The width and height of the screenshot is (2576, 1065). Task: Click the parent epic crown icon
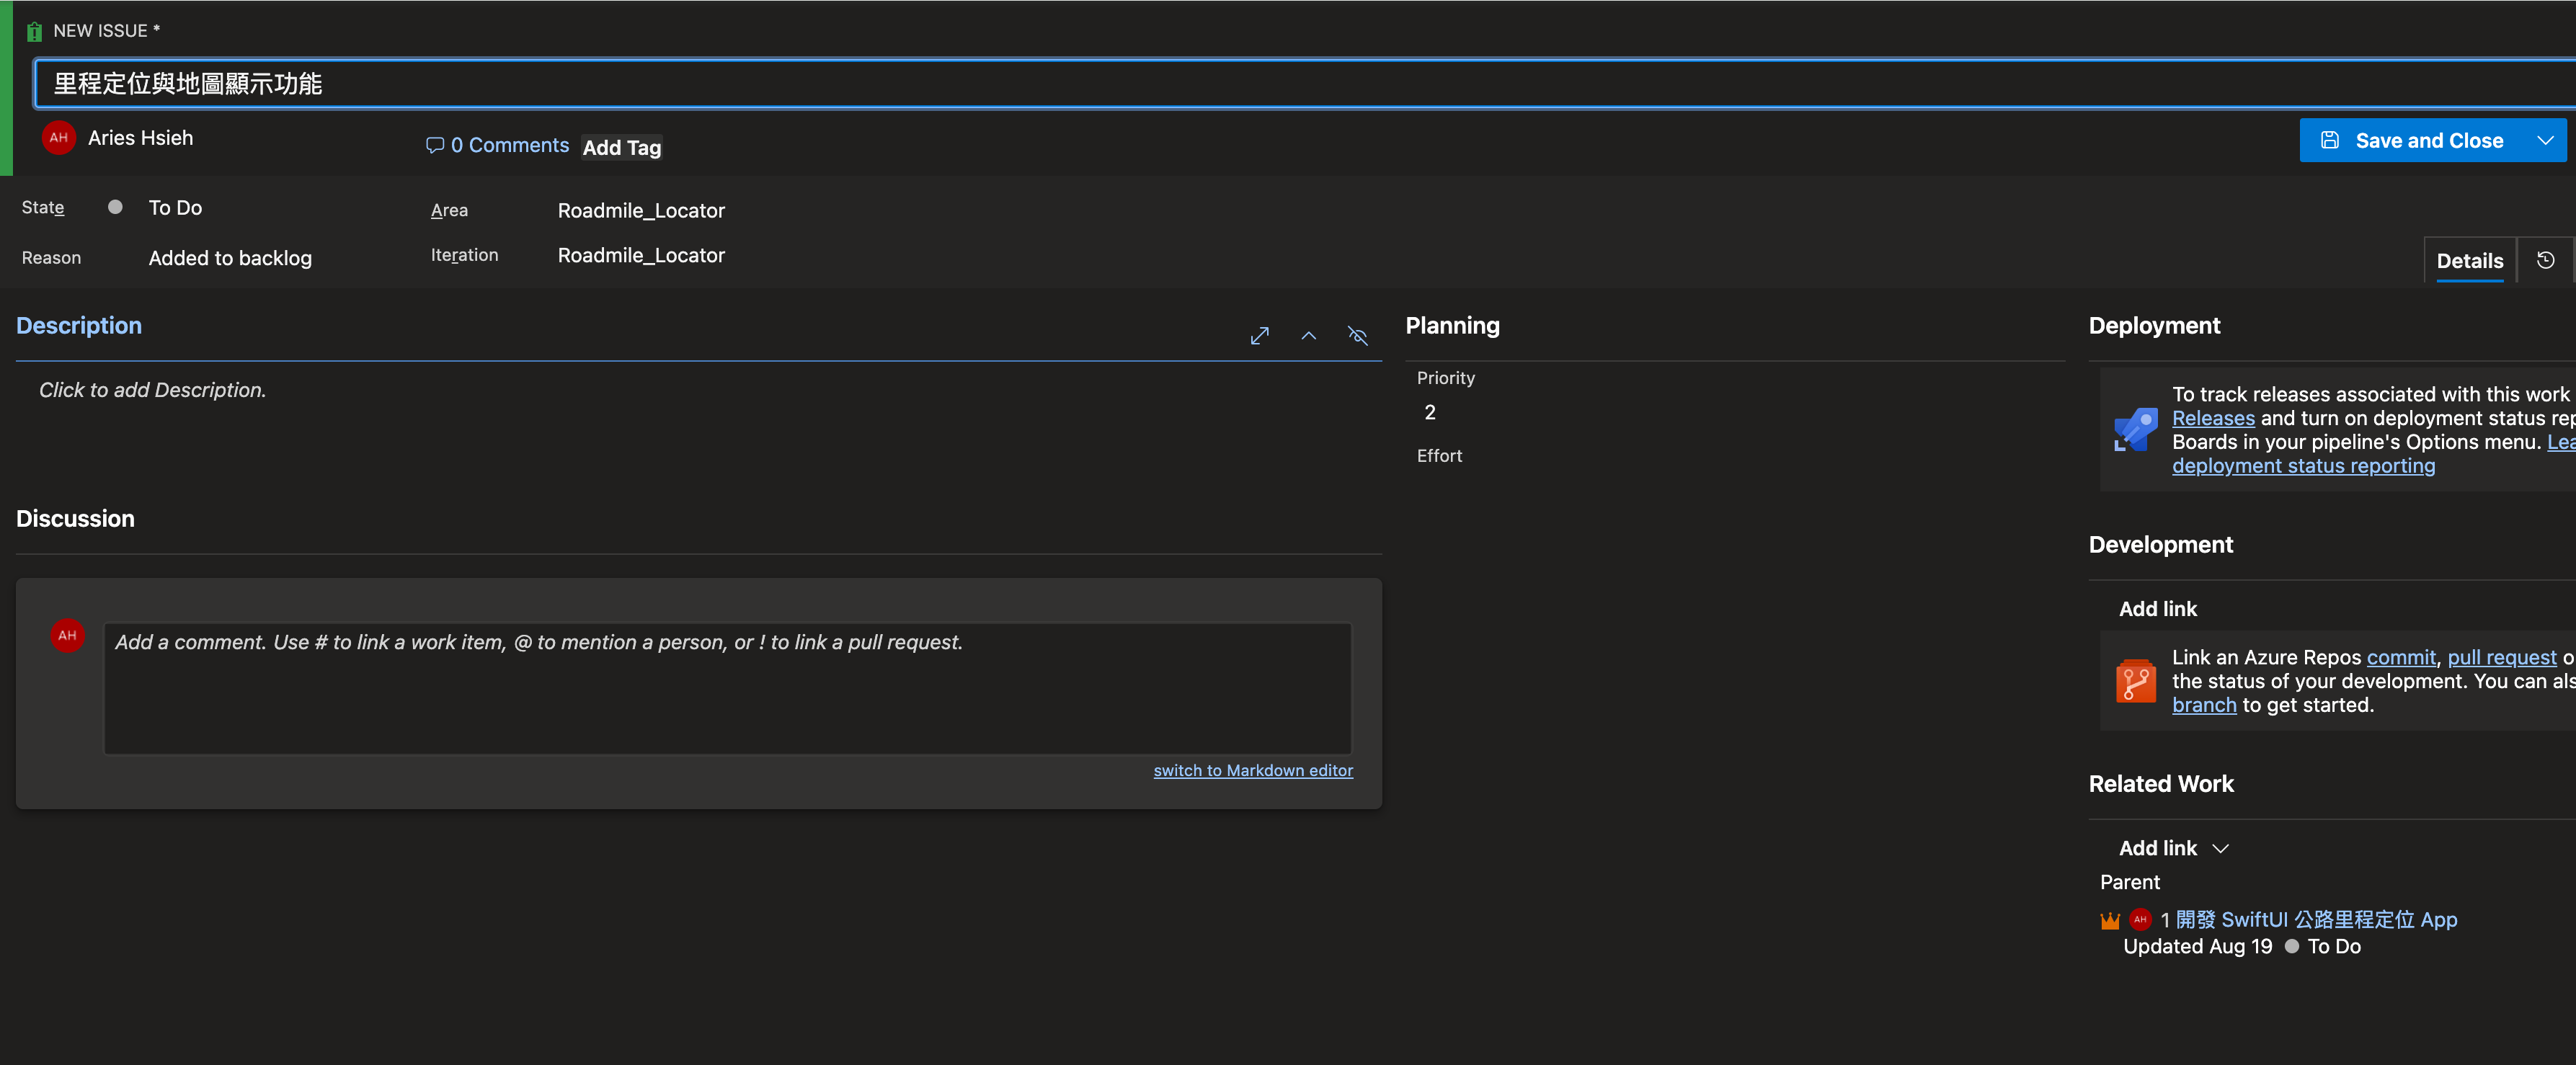(2110, 920)
